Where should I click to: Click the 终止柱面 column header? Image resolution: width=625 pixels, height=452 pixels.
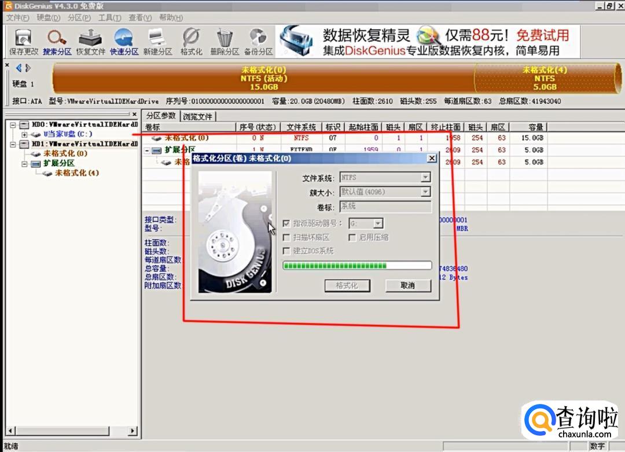point(446,127)
